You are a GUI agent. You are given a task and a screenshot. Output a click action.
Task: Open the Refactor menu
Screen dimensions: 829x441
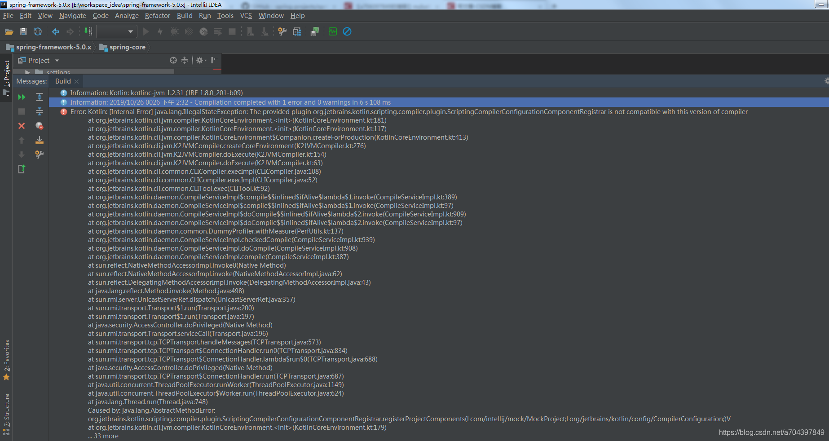[158, 16]
